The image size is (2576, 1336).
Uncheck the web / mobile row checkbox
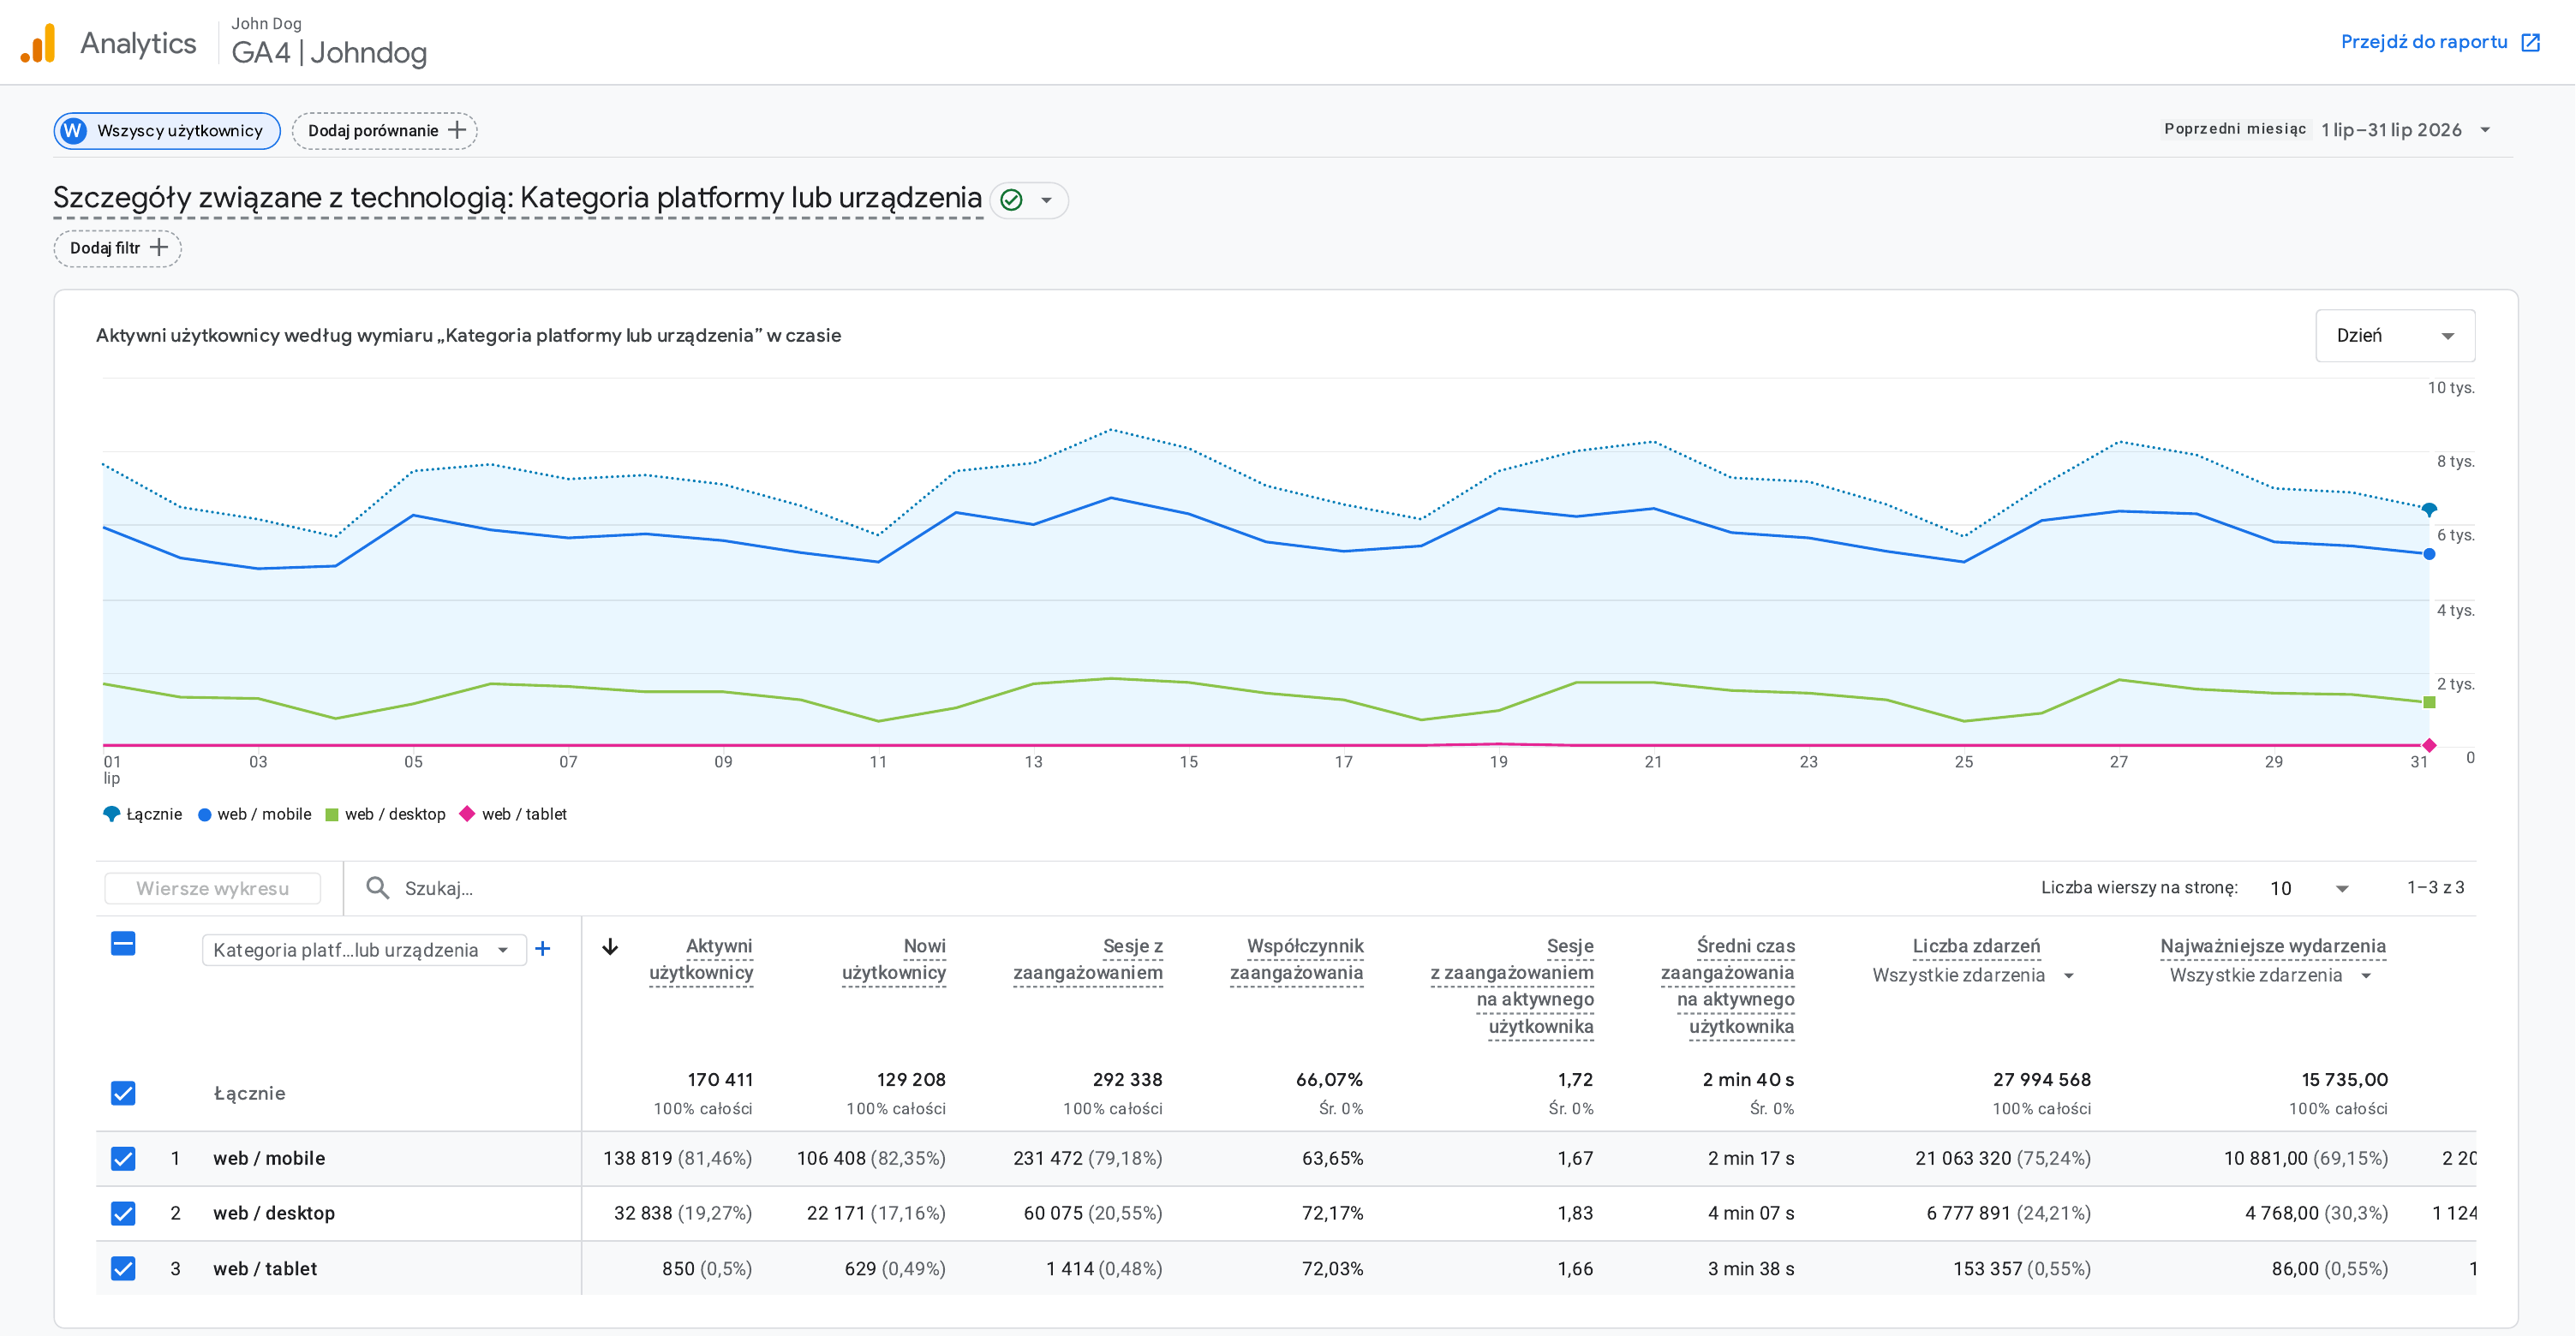123,1158
